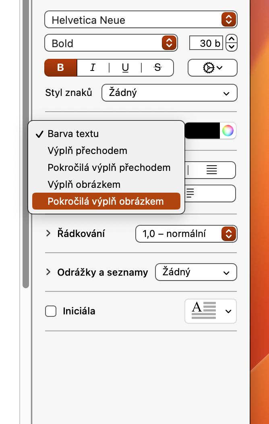Open advanced text options gear menu
The height and width of the screenshot is (424, 269).
pos(212,68)
